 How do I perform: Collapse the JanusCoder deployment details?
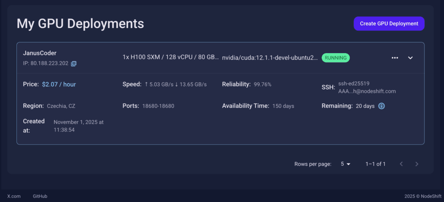[410, 58]
